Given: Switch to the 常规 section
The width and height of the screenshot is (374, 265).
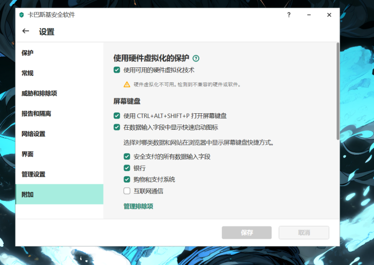Looking at the screenshot, I should (59, 73).
